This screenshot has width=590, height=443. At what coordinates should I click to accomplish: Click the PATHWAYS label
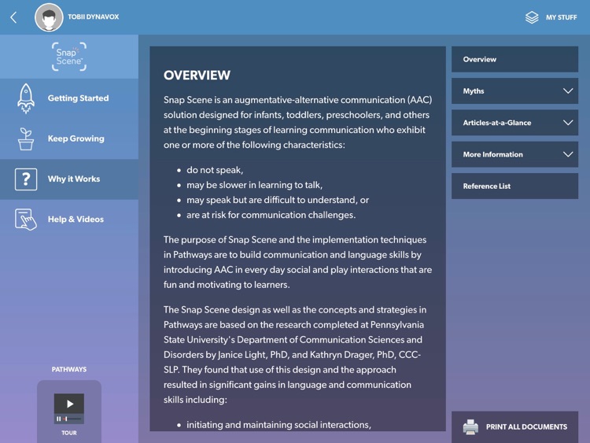[69, 369]
